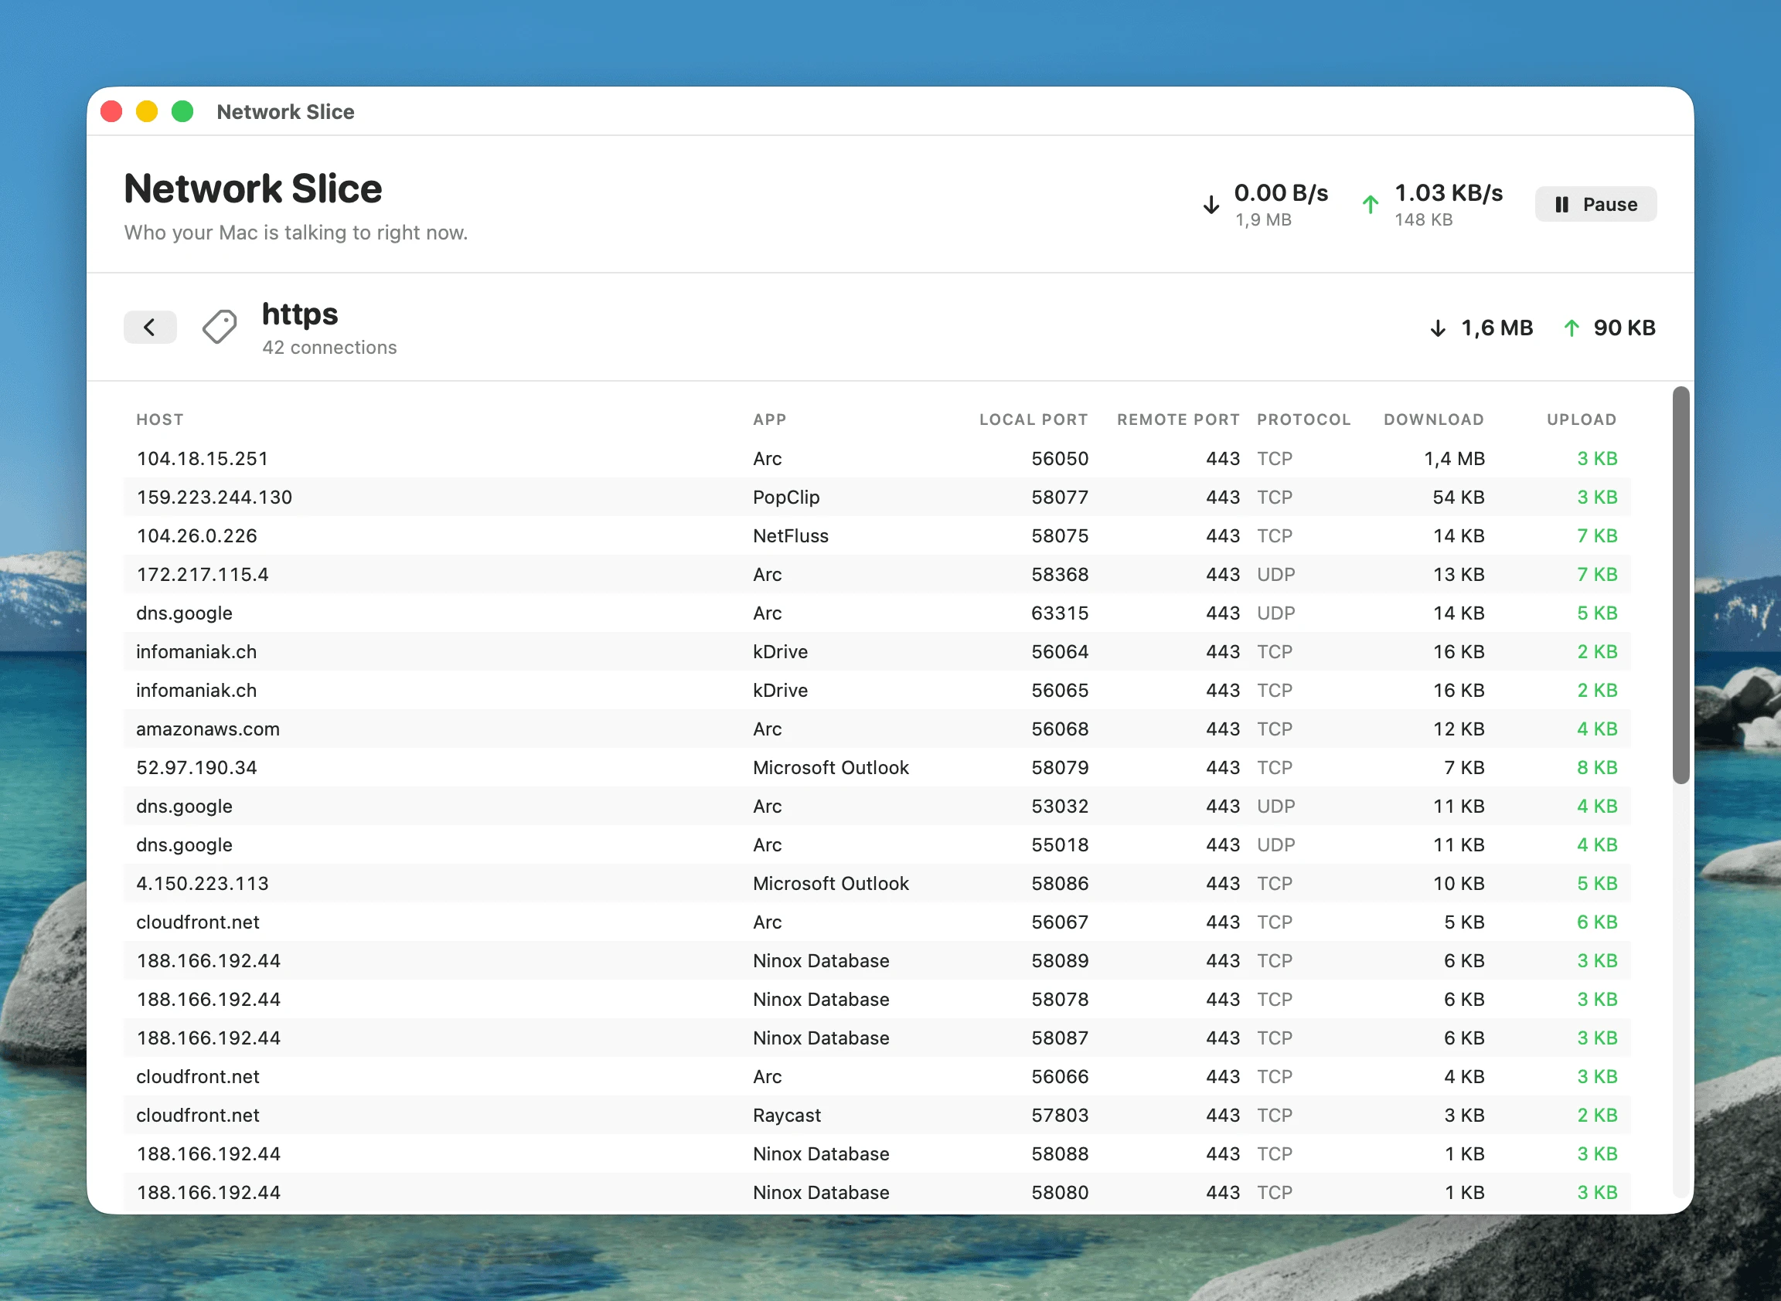Click the vertical scrollbar thumb in the connections list
This screenshot has height=1301, width=1781.
(x=1681, y=585)
